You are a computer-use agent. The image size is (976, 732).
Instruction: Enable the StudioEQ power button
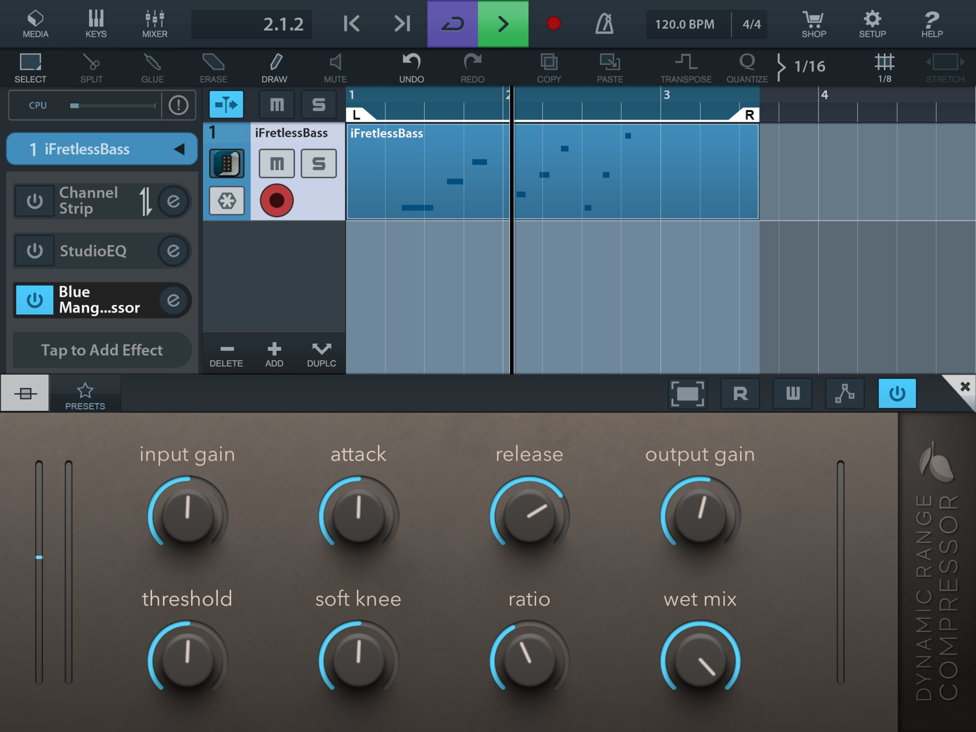tap(34, 251)
